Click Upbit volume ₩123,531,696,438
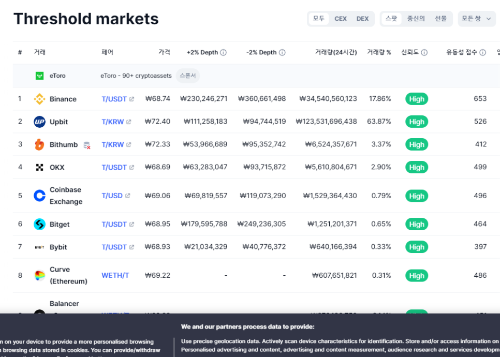Viewport: 500px width, 357px height. coord(326,122)
